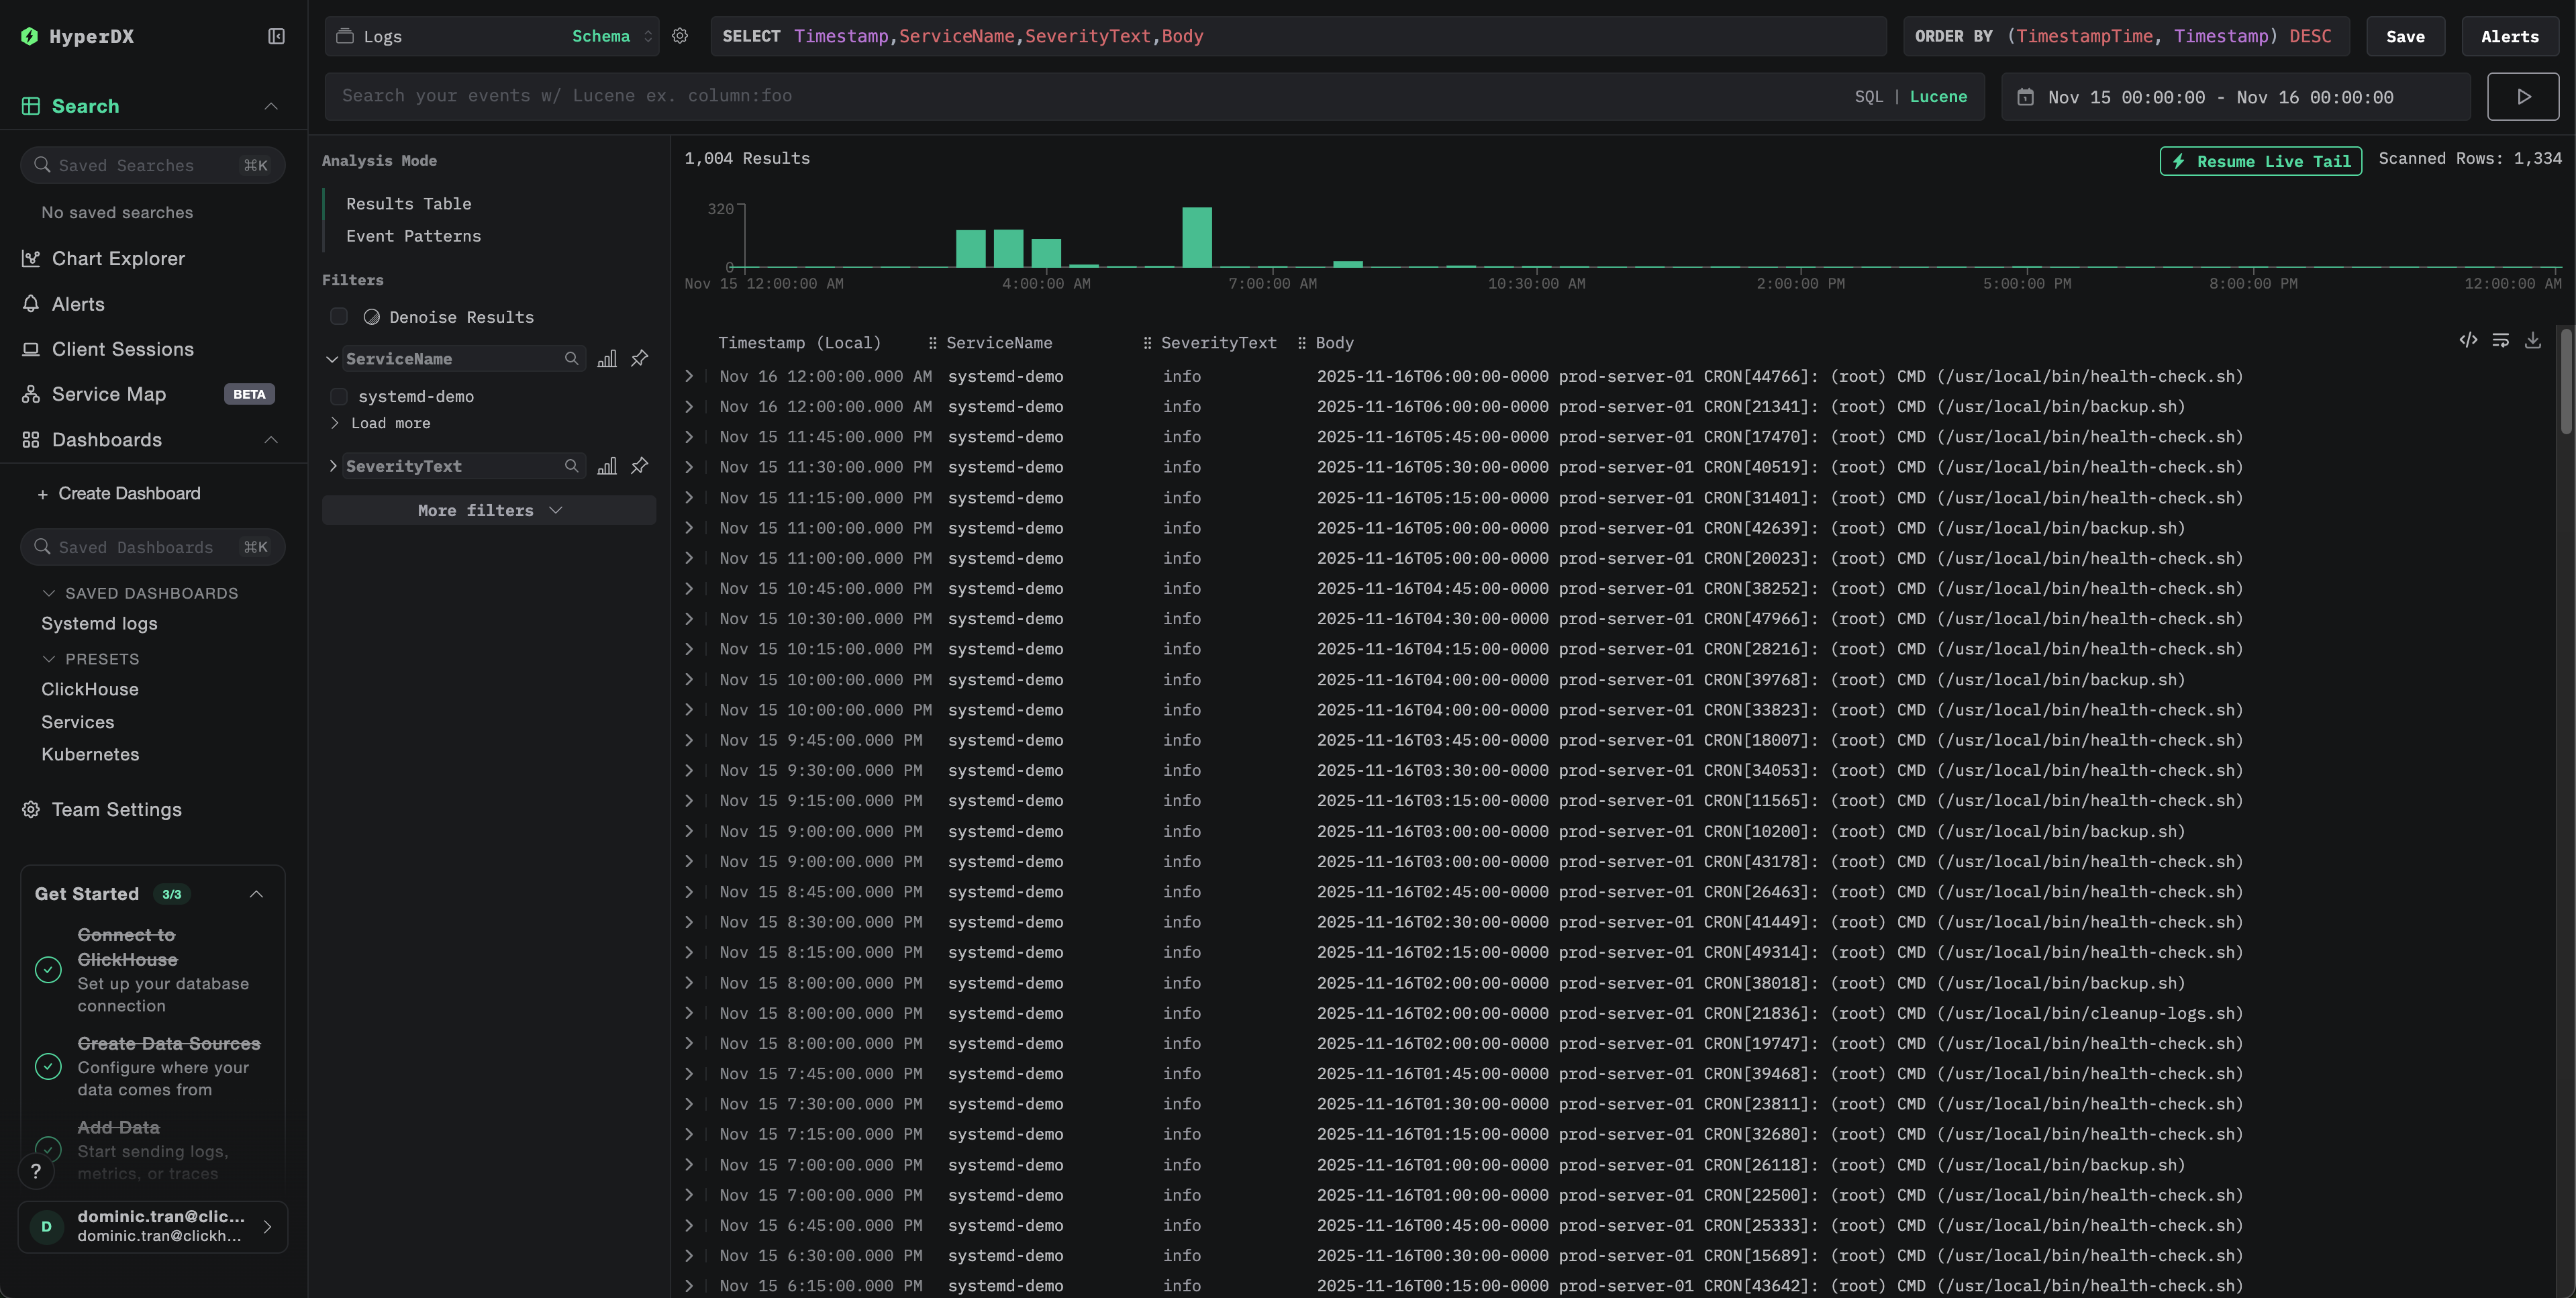Viewport: 2576px width, 1298px height.
Task: Click the Lucene event search field
Action: 1000,96
